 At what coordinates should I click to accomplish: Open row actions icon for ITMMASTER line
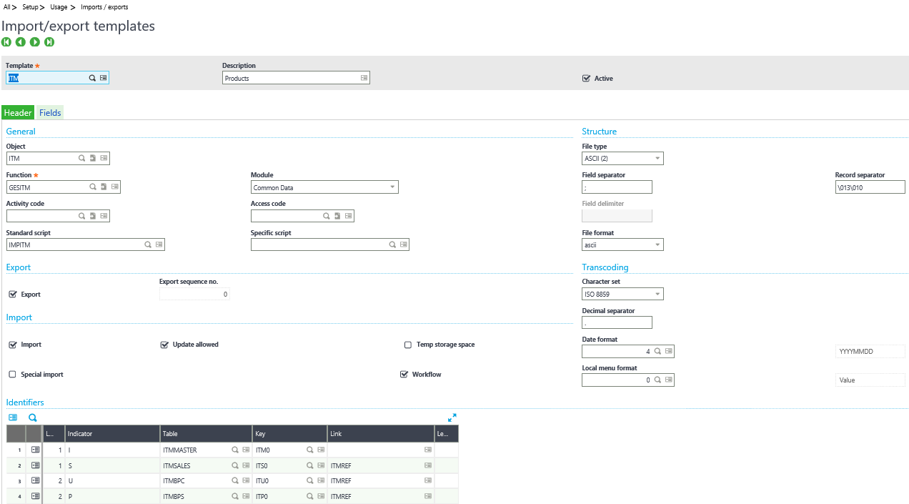point(35,450)
